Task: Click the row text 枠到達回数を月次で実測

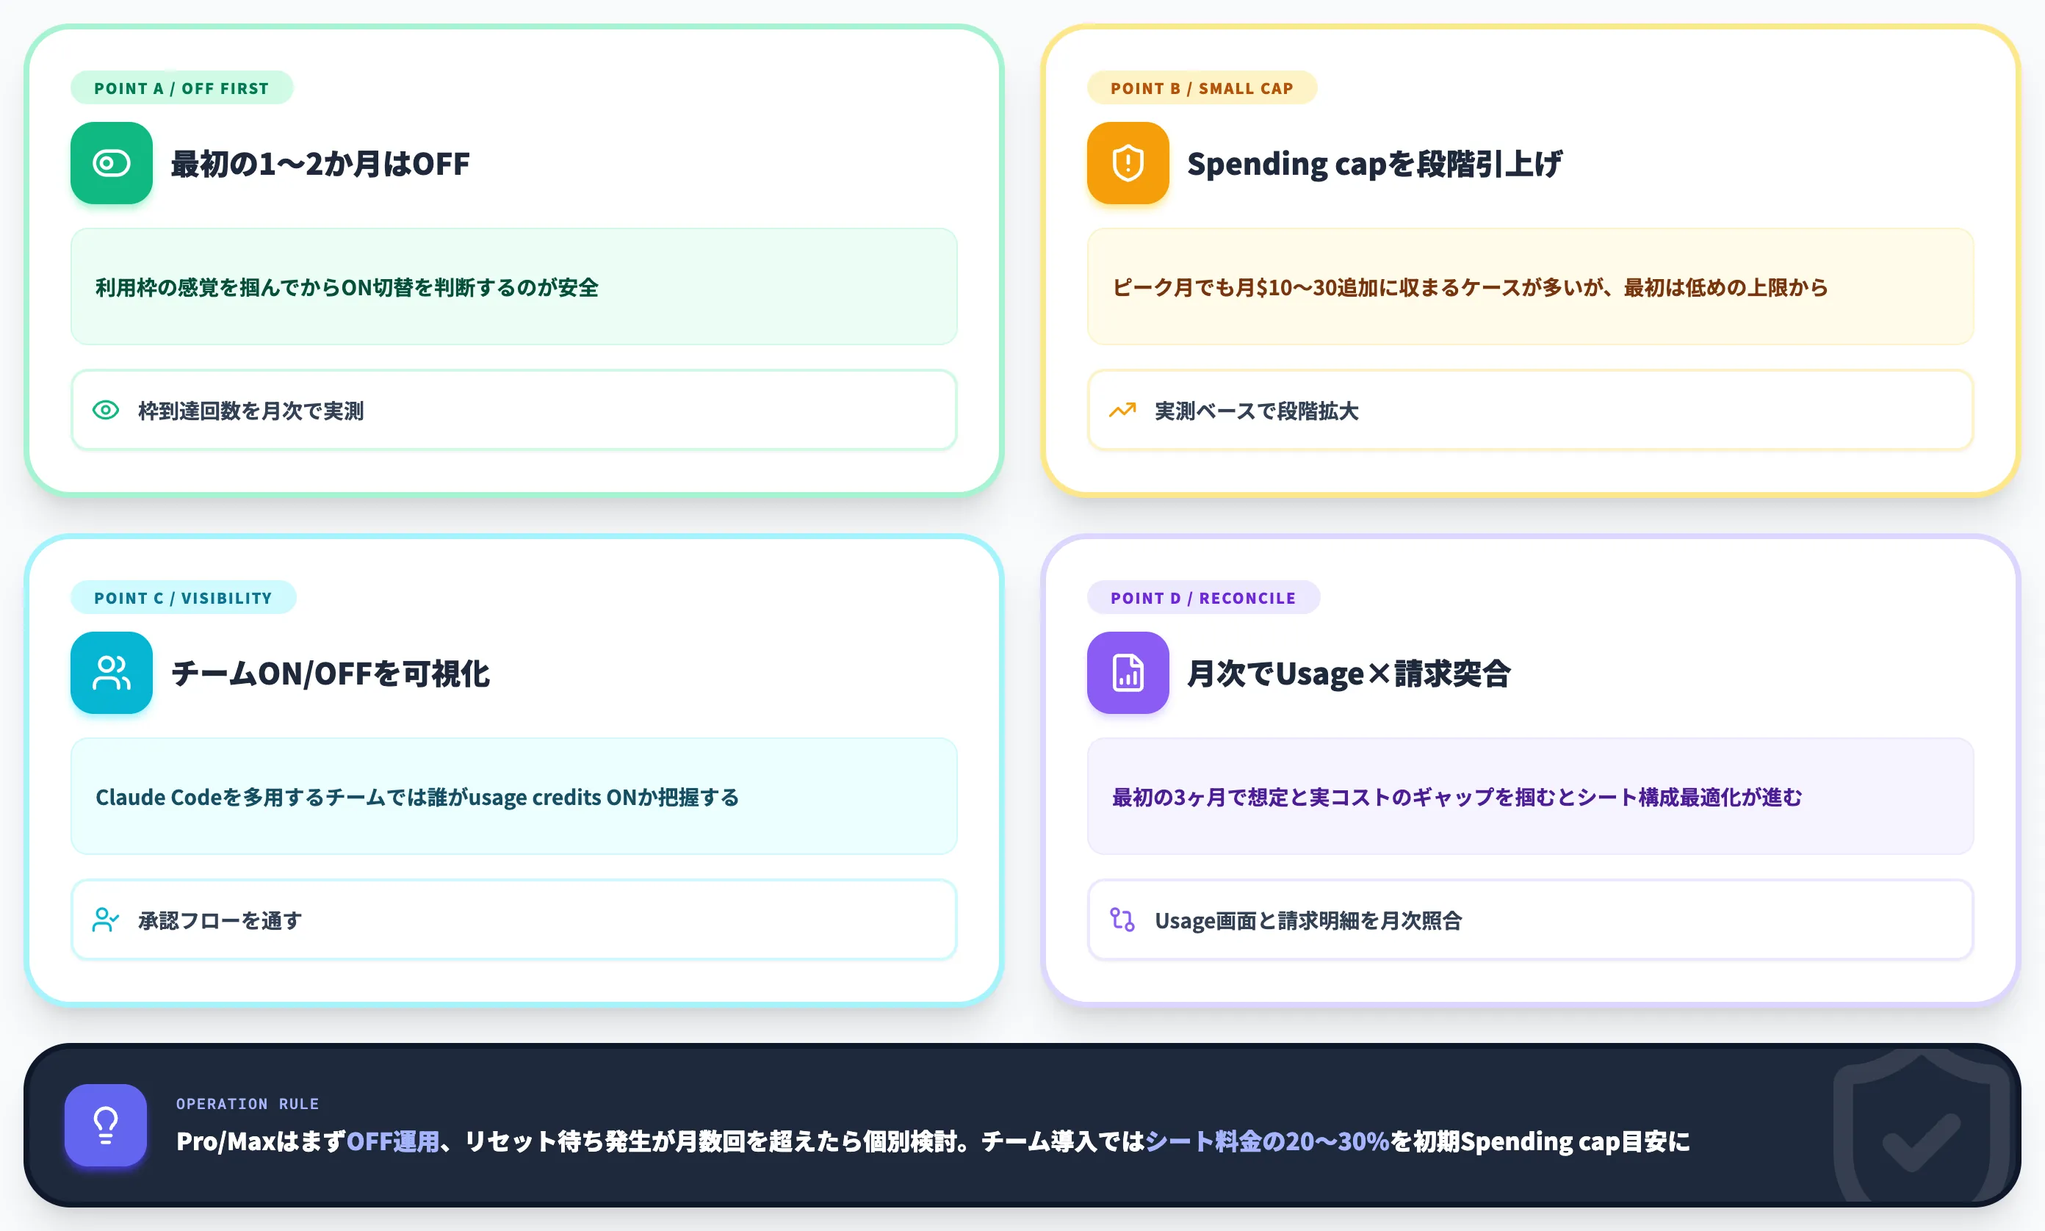Action: tap(250, 411)
